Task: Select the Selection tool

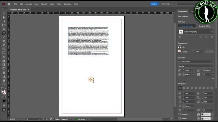Action: pyautogui.click(x=4, y=14)
